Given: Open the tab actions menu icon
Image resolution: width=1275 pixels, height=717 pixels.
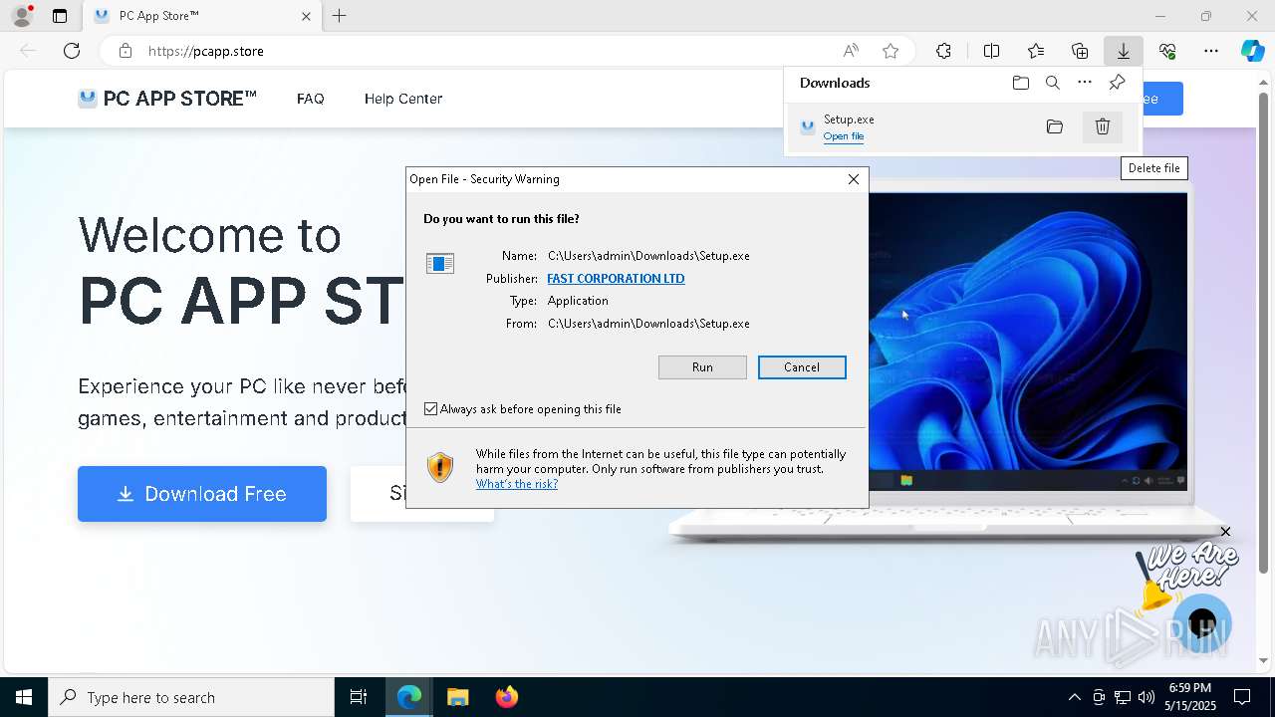Looking at the screenshot, I should point(60,16).
